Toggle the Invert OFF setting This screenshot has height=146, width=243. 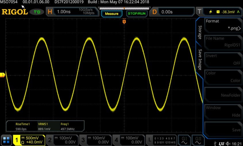point(223,59)
